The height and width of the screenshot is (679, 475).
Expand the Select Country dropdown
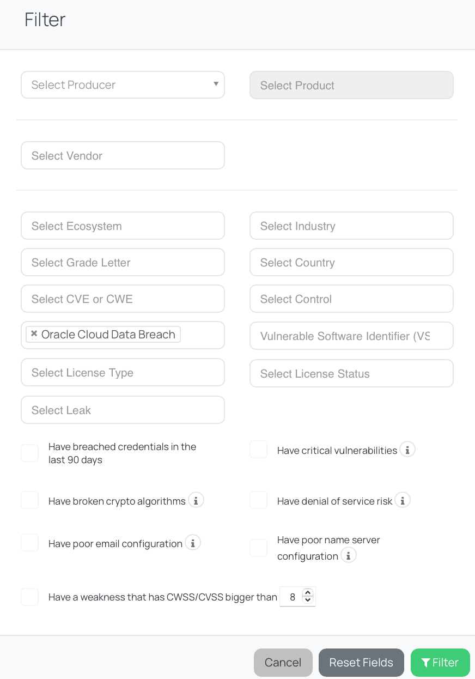[351, 263]
